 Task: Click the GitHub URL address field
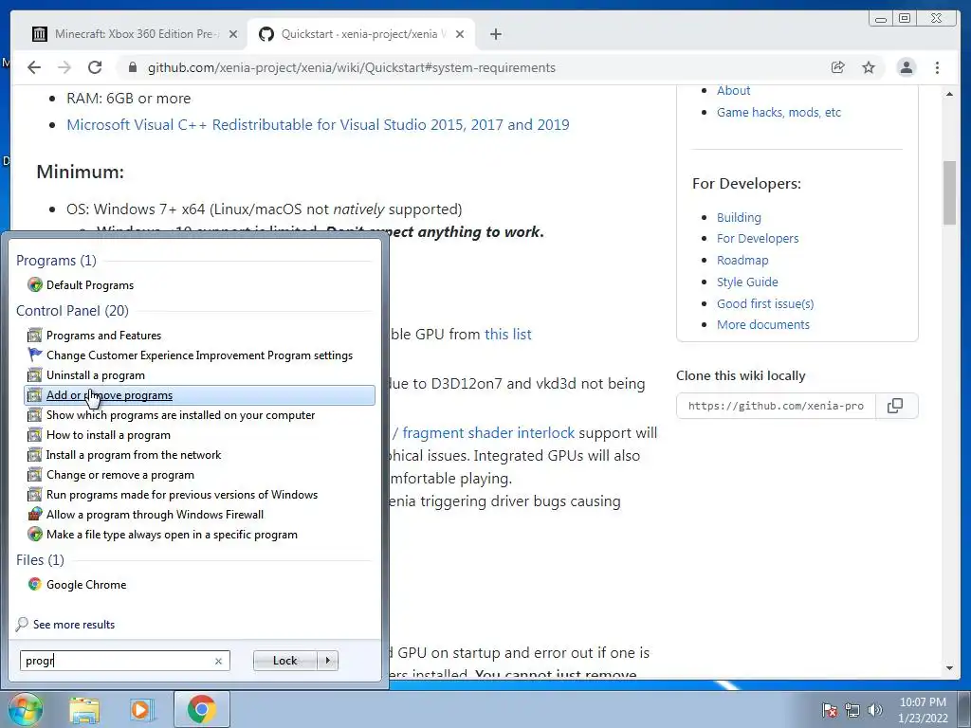[x=351, y=67]
